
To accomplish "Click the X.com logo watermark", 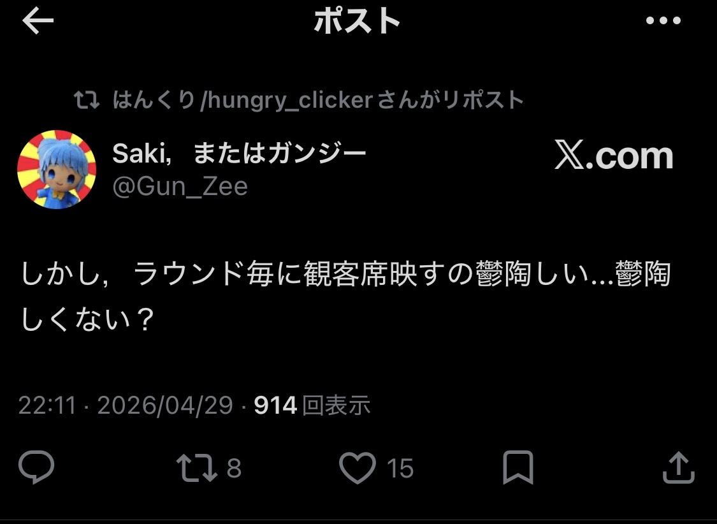I will pyautogui.click(x=614, y=156).
